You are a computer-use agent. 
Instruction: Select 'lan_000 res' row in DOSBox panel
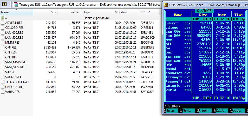[x=205, y=31]
